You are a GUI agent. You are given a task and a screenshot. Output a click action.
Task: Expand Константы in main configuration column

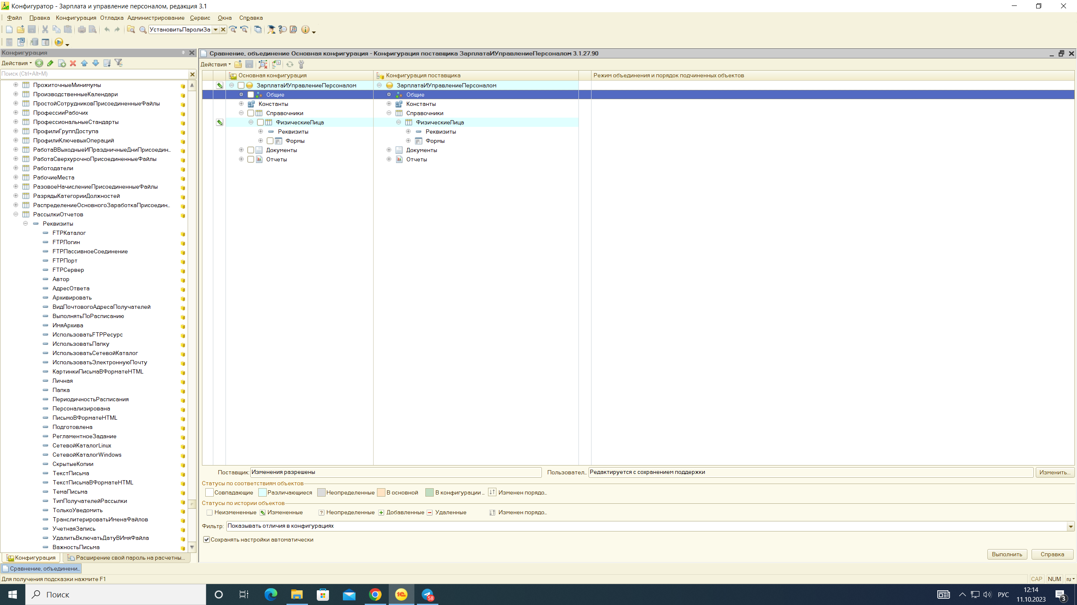pos(241,103)
